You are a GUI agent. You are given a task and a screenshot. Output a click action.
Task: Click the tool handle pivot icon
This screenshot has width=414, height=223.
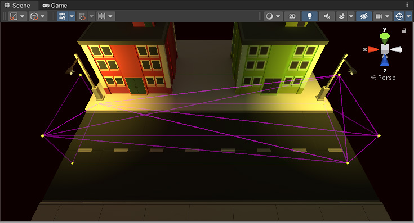point(14,16)
